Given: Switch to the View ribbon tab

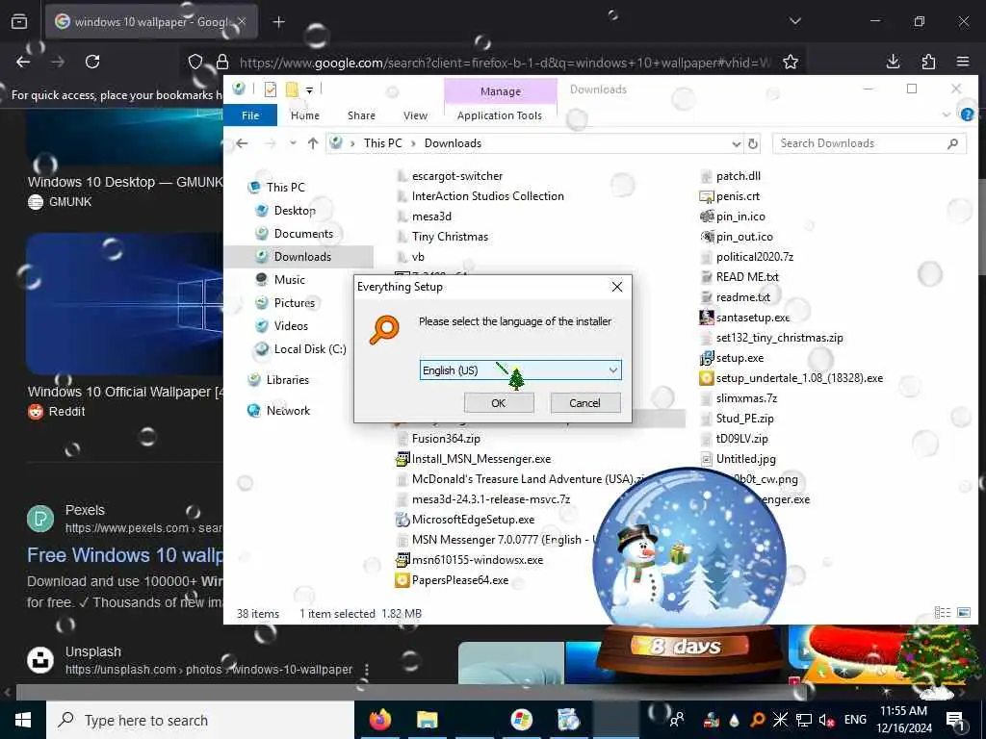Looking at the screenshot, I should pos(415,115).
